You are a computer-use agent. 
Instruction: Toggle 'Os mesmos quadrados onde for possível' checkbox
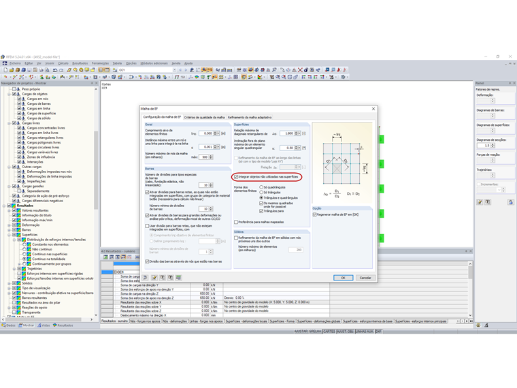click(x=261, y=204)
